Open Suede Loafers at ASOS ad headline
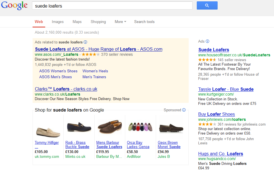 [99, 49]
